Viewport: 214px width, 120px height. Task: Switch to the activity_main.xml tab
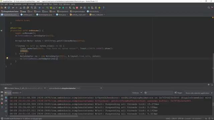tap(78, 15)
